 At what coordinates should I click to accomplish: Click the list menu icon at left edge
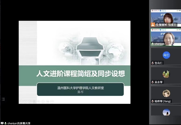click(x=3, y=99)
